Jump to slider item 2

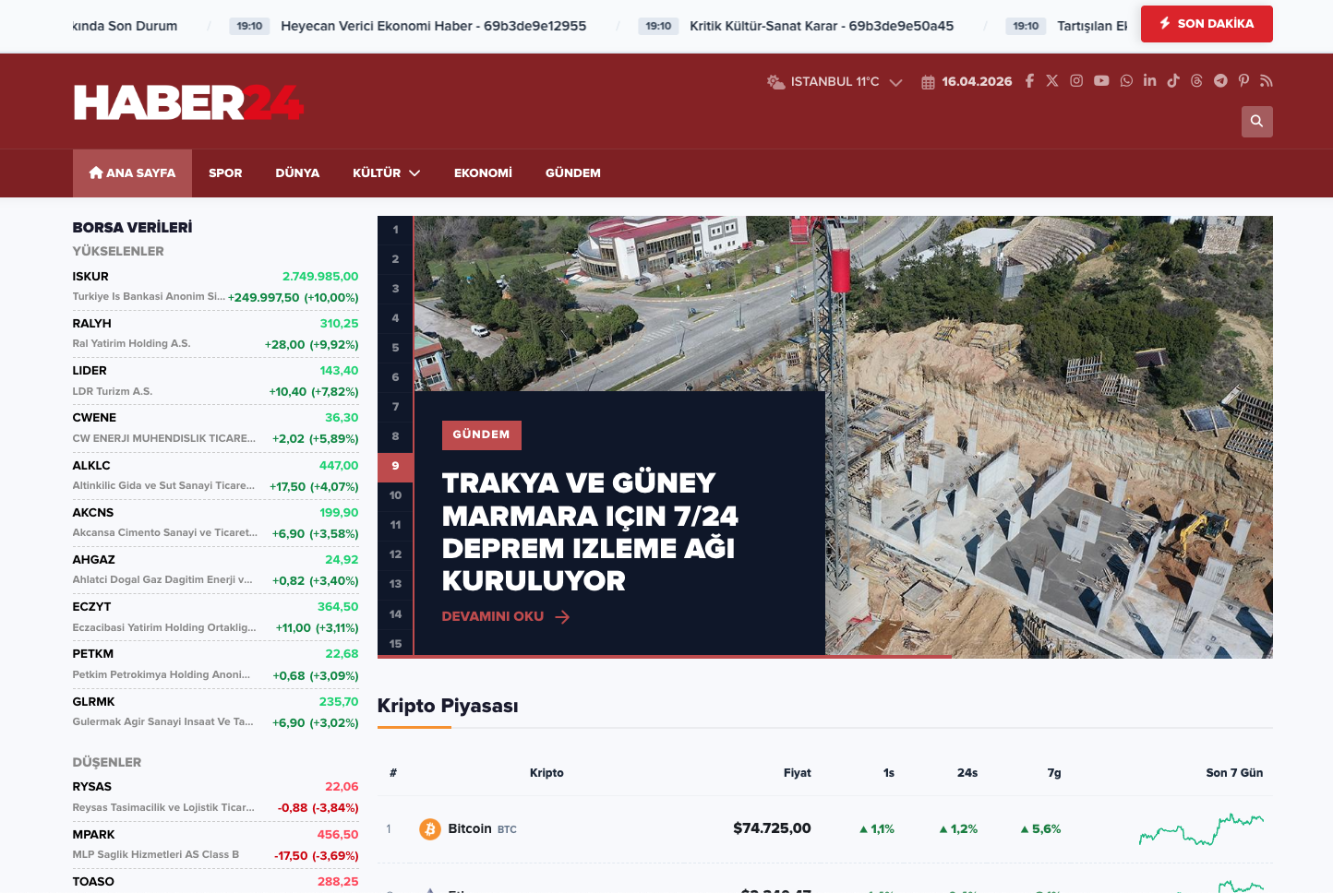click(x=395, y=259)
